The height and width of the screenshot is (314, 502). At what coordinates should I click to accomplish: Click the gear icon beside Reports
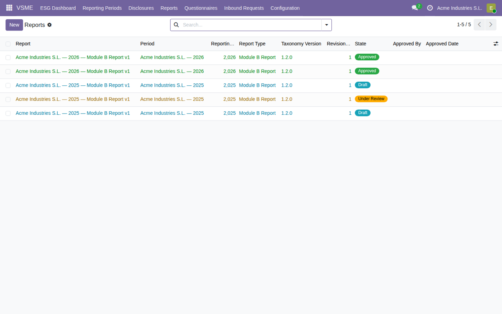pyautogui.click(x=49, y=25)
